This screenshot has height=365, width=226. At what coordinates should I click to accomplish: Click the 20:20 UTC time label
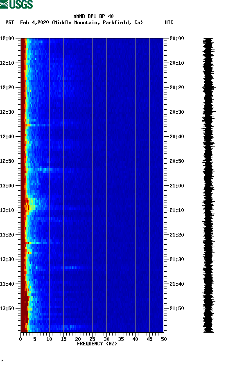pyautogui.click(x=176, y=88)
